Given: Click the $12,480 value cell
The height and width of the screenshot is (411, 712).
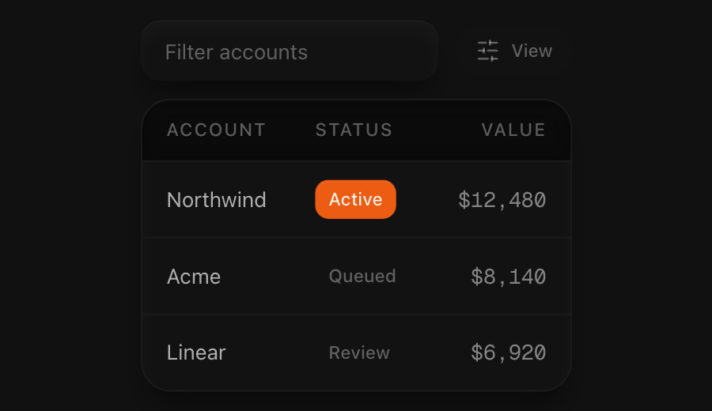Looking at the screenshot, I should pyautogui.click(x=502, y=200).
